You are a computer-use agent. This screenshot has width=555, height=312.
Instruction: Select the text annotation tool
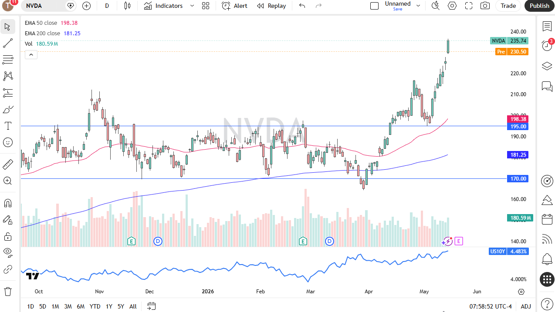[x=7, y=126]
